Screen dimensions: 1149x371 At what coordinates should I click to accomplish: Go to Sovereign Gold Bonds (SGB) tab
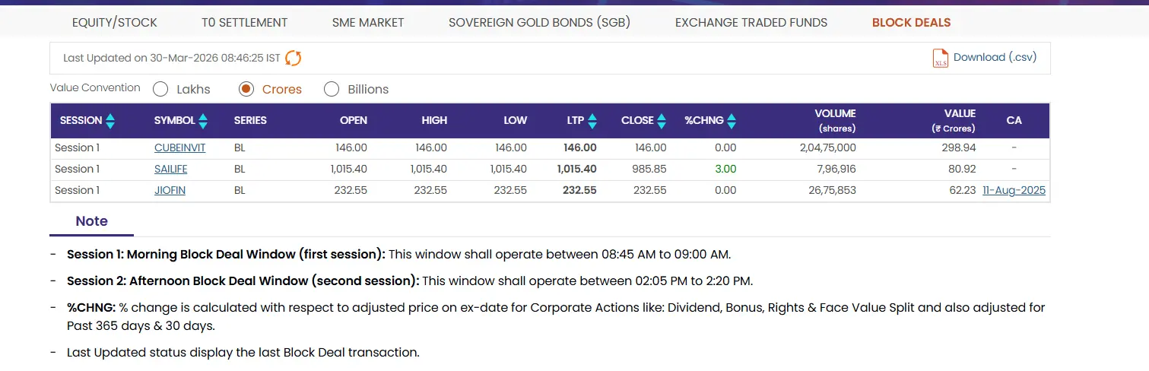coord(539,22)
